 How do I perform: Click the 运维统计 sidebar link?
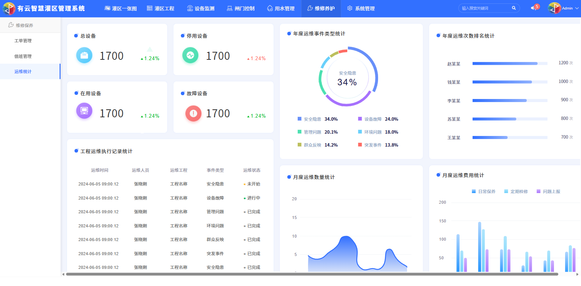23,72
